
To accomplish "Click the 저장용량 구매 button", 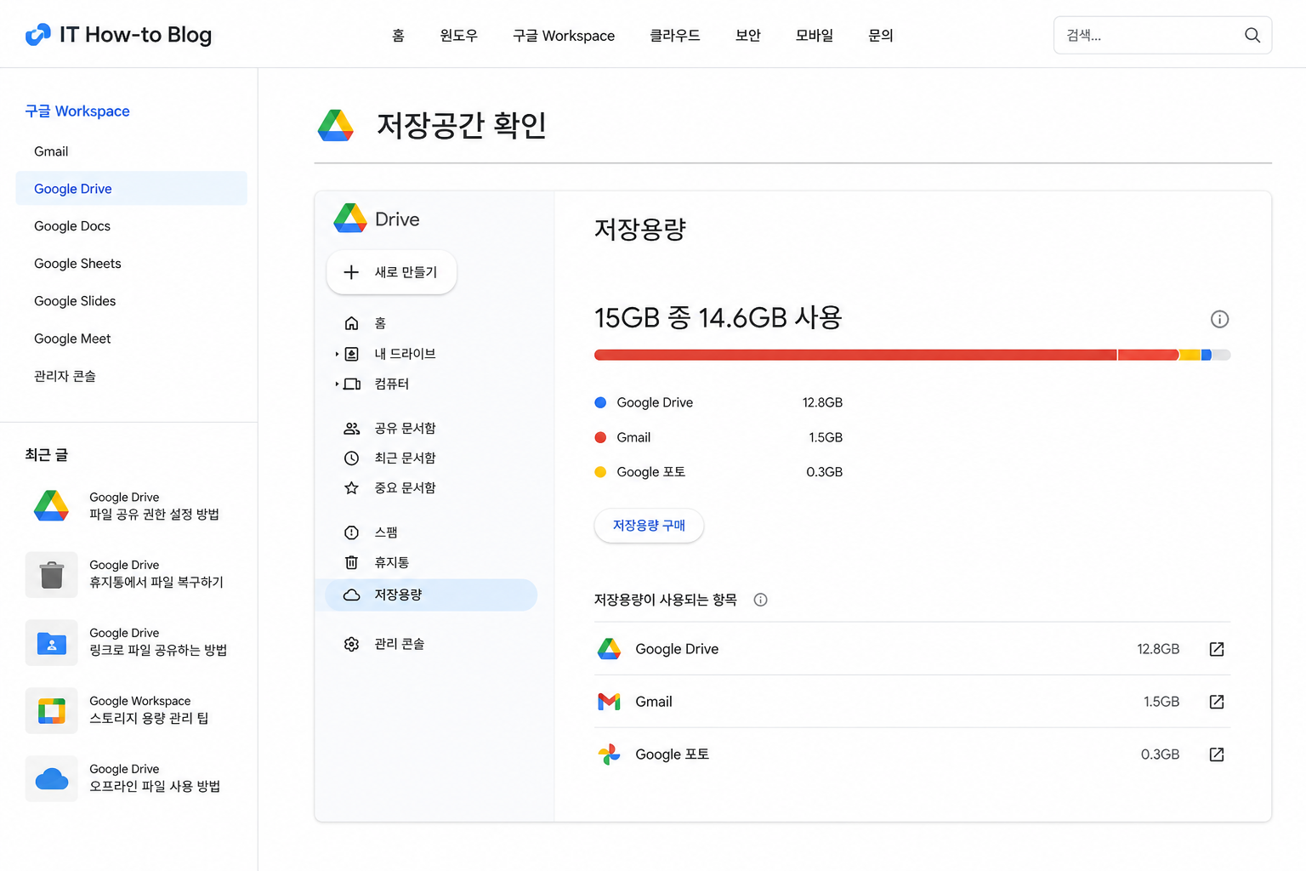I will pyautogui.click(x=649, y=526).
